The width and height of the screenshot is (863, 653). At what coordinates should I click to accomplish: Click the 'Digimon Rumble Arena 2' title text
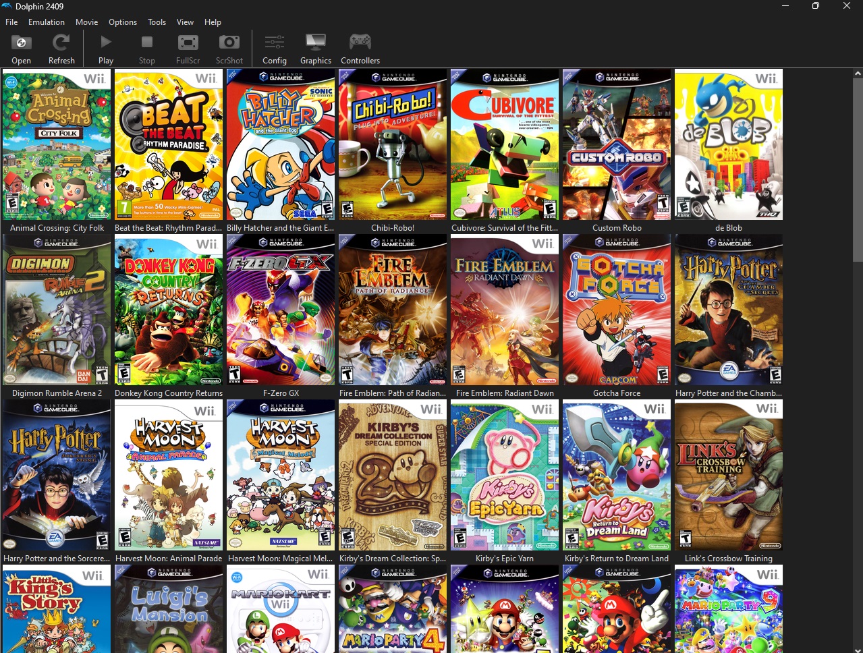tap(57, 393)
